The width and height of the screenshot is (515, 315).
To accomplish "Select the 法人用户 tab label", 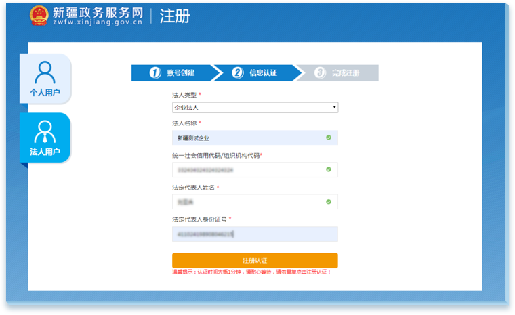I will (45, 152).
